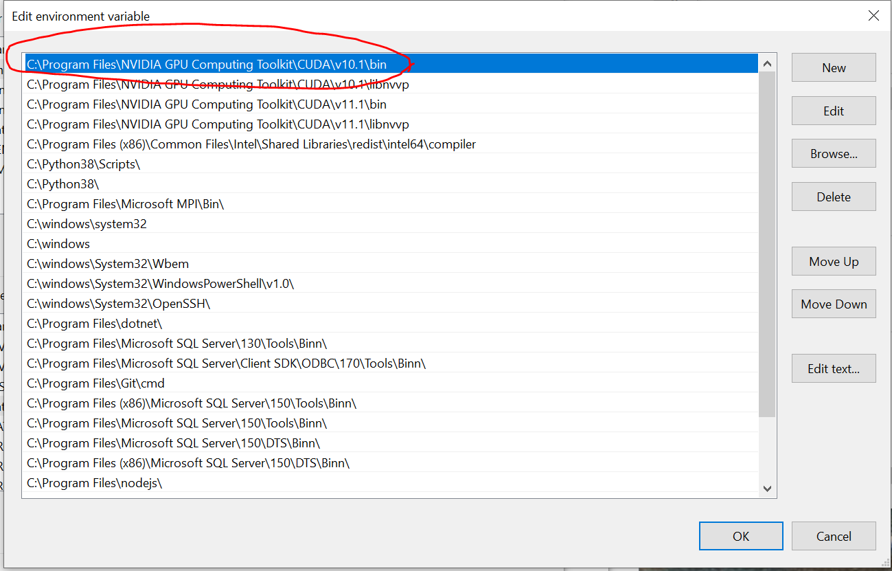Viewport: 892px width, 571px height.
Task: Select the CUDA\v10.1\bin path entry
Action: (391, 65)
